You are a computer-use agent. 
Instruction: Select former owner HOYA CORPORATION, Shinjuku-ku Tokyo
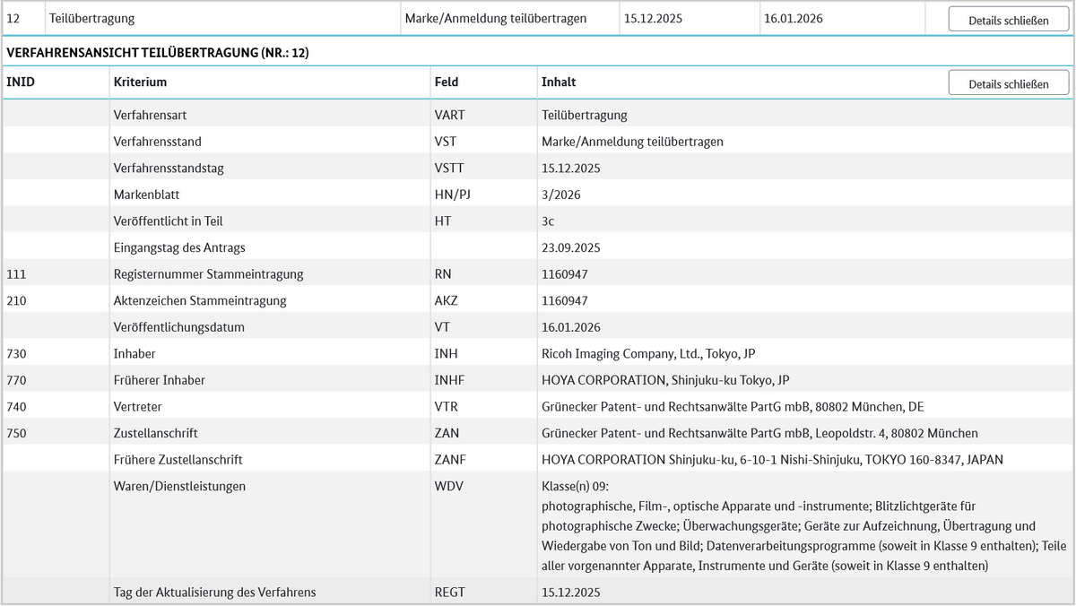[x=665, y=380]
